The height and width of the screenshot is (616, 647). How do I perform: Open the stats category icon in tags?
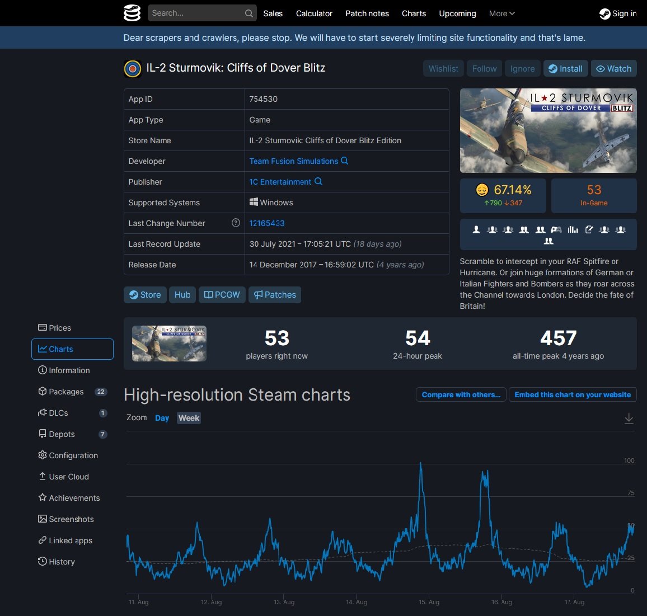point(573,229)
